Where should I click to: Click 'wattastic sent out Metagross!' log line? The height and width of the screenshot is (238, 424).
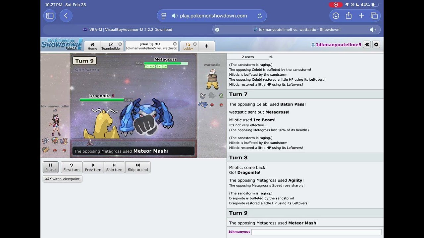pyautogui.click(x=259, y=112)
